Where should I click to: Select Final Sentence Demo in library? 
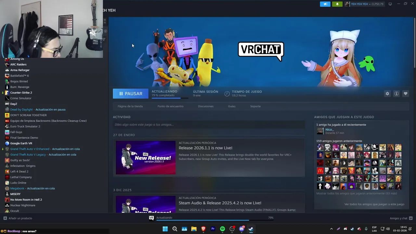pyautogui.click(x=24, y=138)
